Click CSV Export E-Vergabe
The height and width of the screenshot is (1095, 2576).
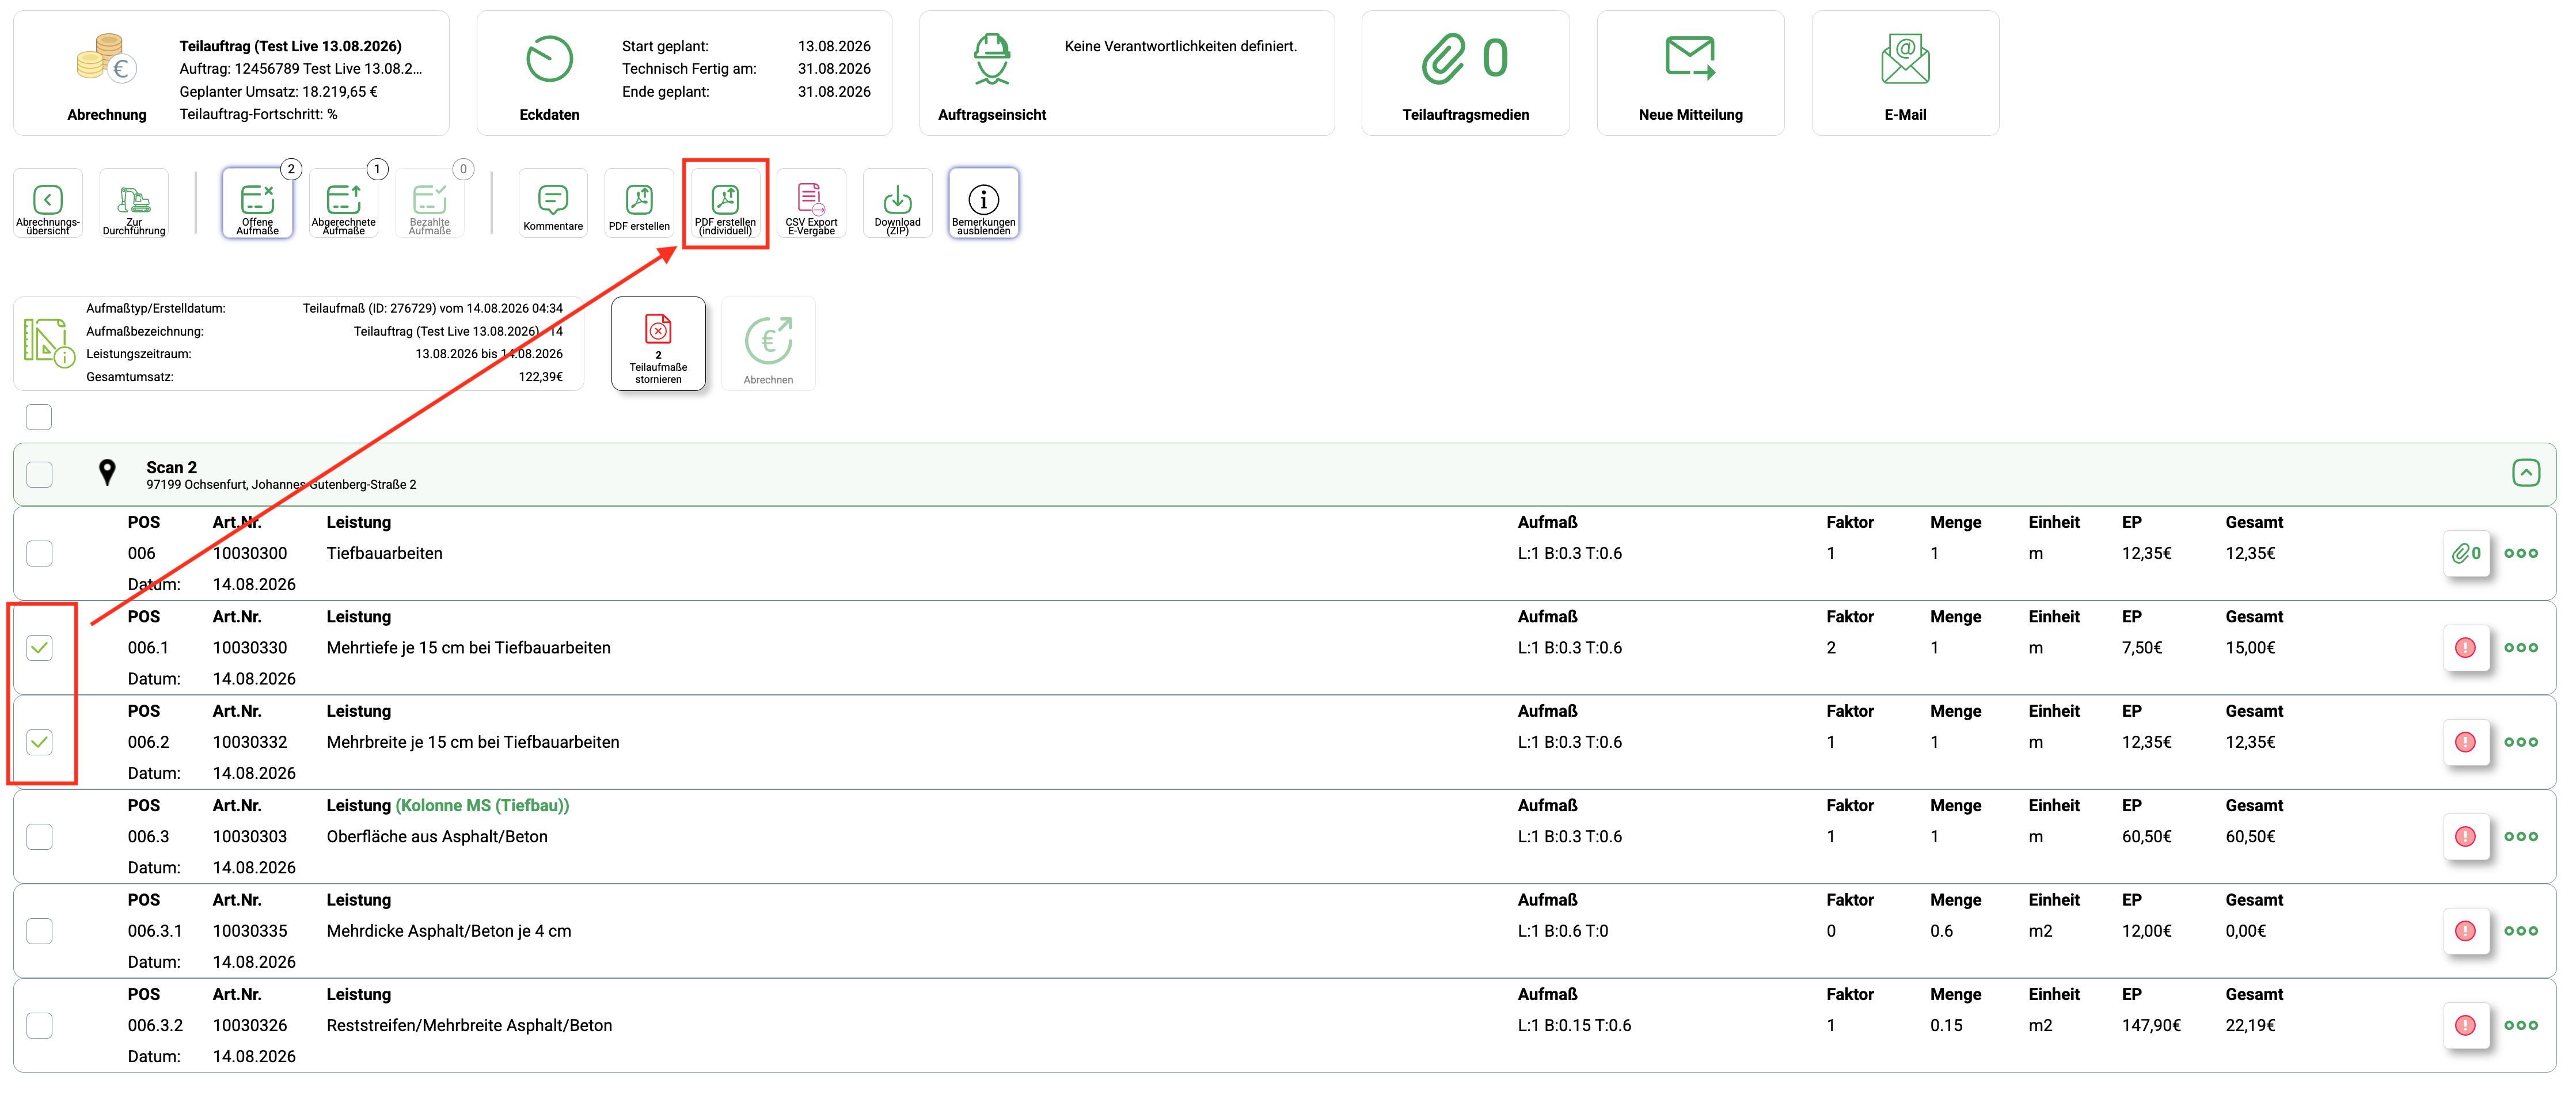pyautogui.click(x=812, y=204)
